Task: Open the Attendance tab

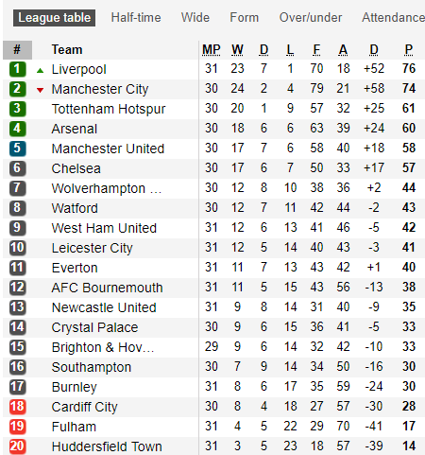Action: tap(393, 18)
